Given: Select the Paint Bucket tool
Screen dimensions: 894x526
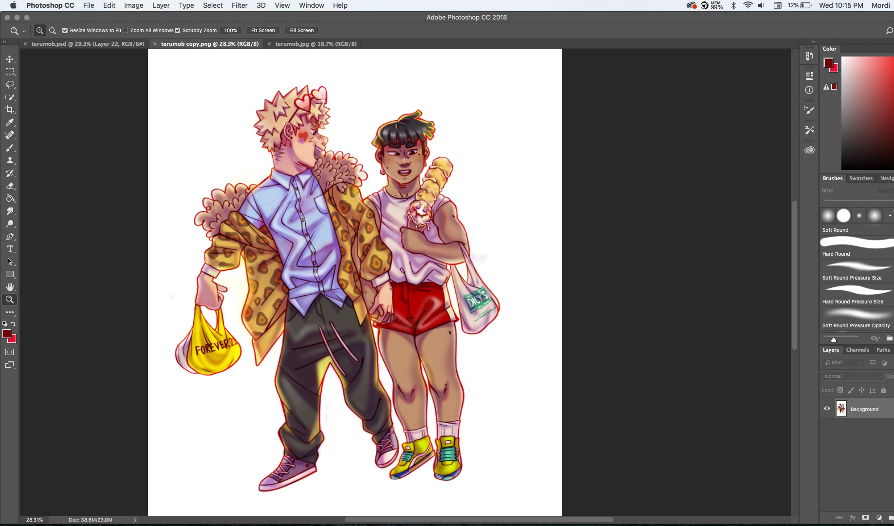Looking at the screenshot, I should (10, 198).
